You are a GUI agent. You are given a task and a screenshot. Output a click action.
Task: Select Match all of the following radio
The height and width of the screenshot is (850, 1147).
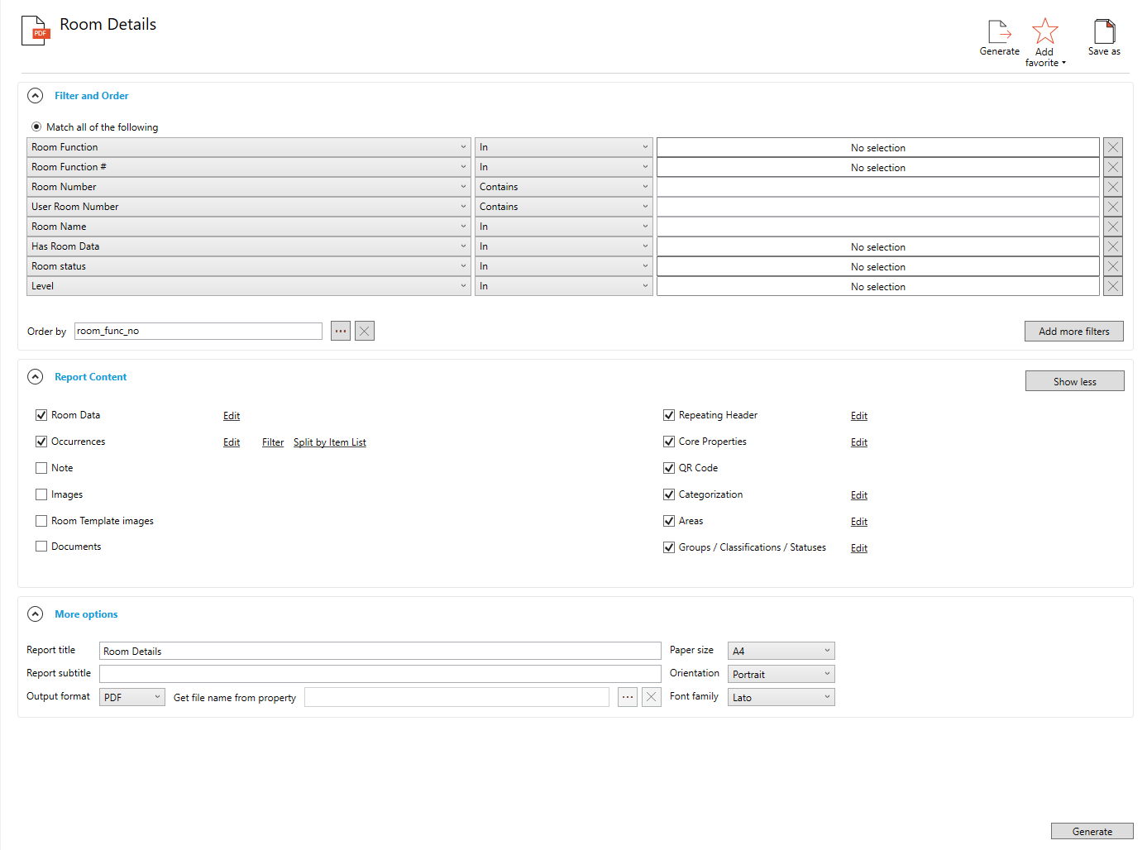36,127
